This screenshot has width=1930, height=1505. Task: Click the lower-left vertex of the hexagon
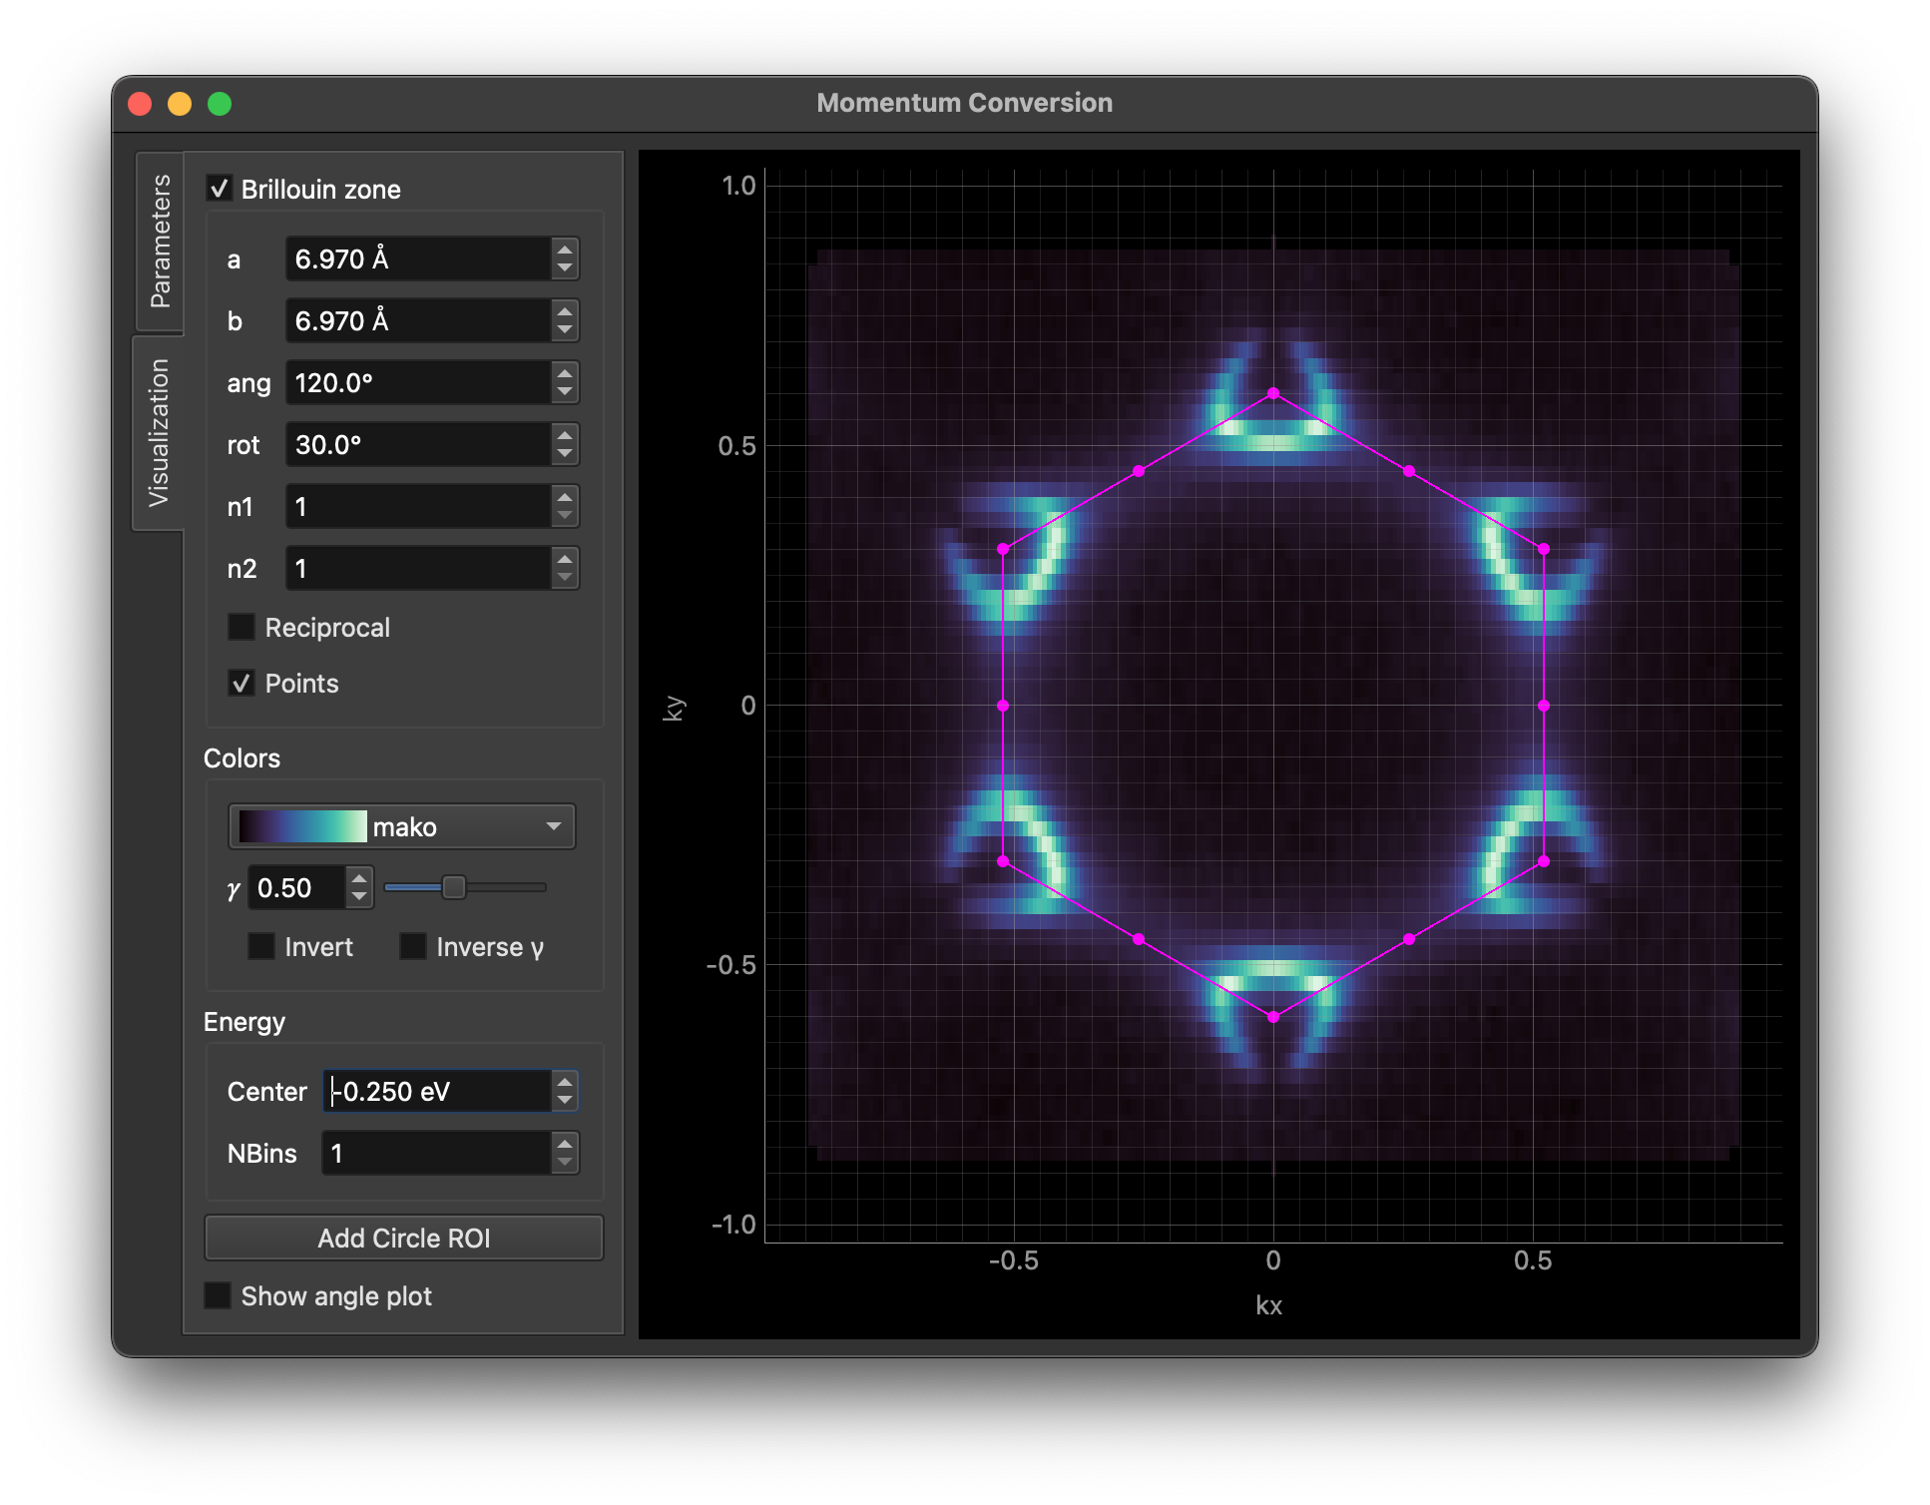(1003, 861)
